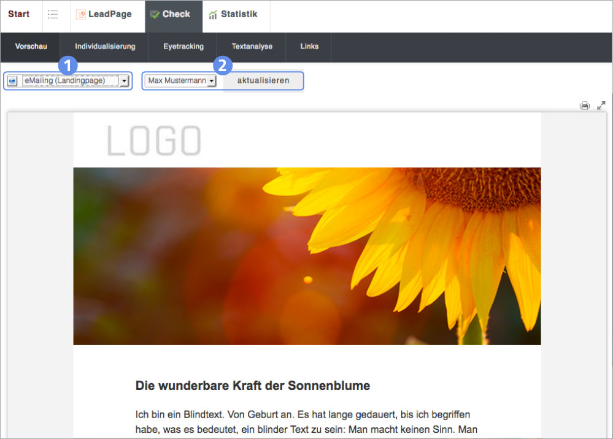Click the LOGO placeholder in the preview
The width and height of the screenshot is (613, 439).
153,140
